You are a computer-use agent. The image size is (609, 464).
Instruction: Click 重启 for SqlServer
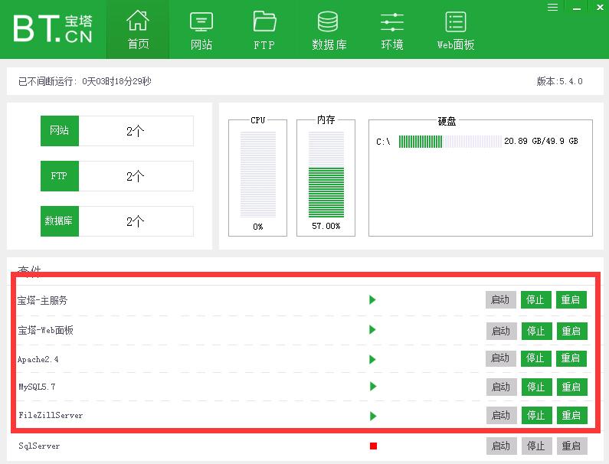[x=571, y=446]
